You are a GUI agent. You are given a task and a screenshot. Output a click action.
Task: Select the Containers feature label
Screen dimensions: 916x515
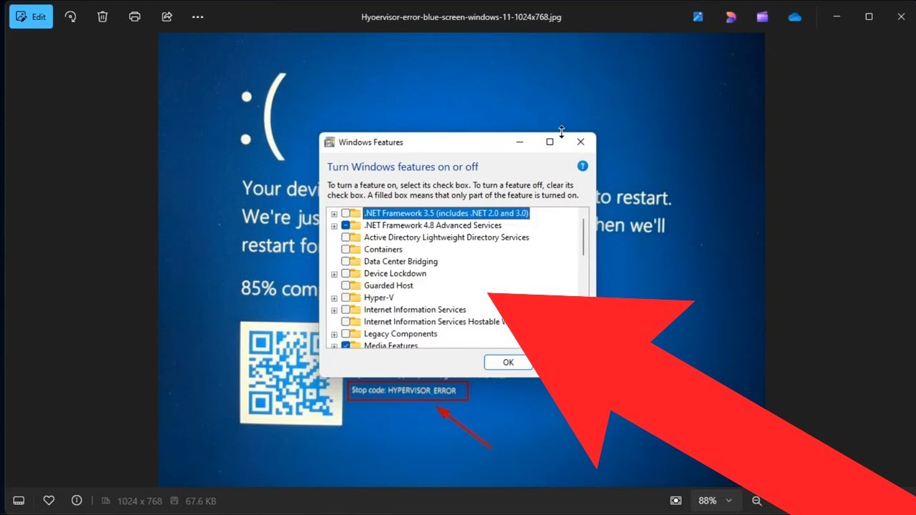click(383, 250)
